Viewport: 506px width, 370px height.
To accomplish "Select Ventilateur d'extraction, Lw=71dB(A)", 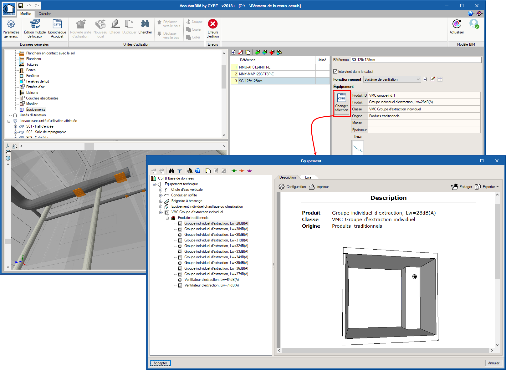I will (x=212, y=285).
